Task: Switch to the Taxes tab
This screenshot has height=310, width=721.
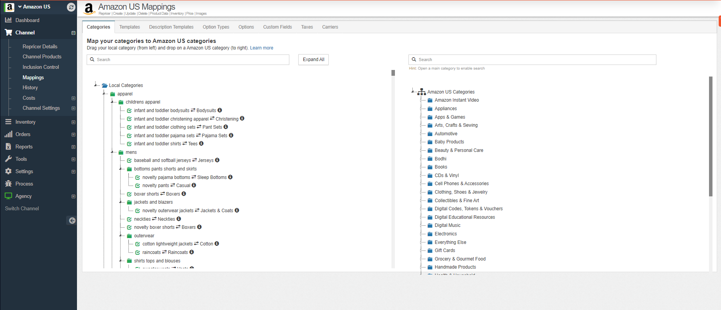Action: click(307, 27)
